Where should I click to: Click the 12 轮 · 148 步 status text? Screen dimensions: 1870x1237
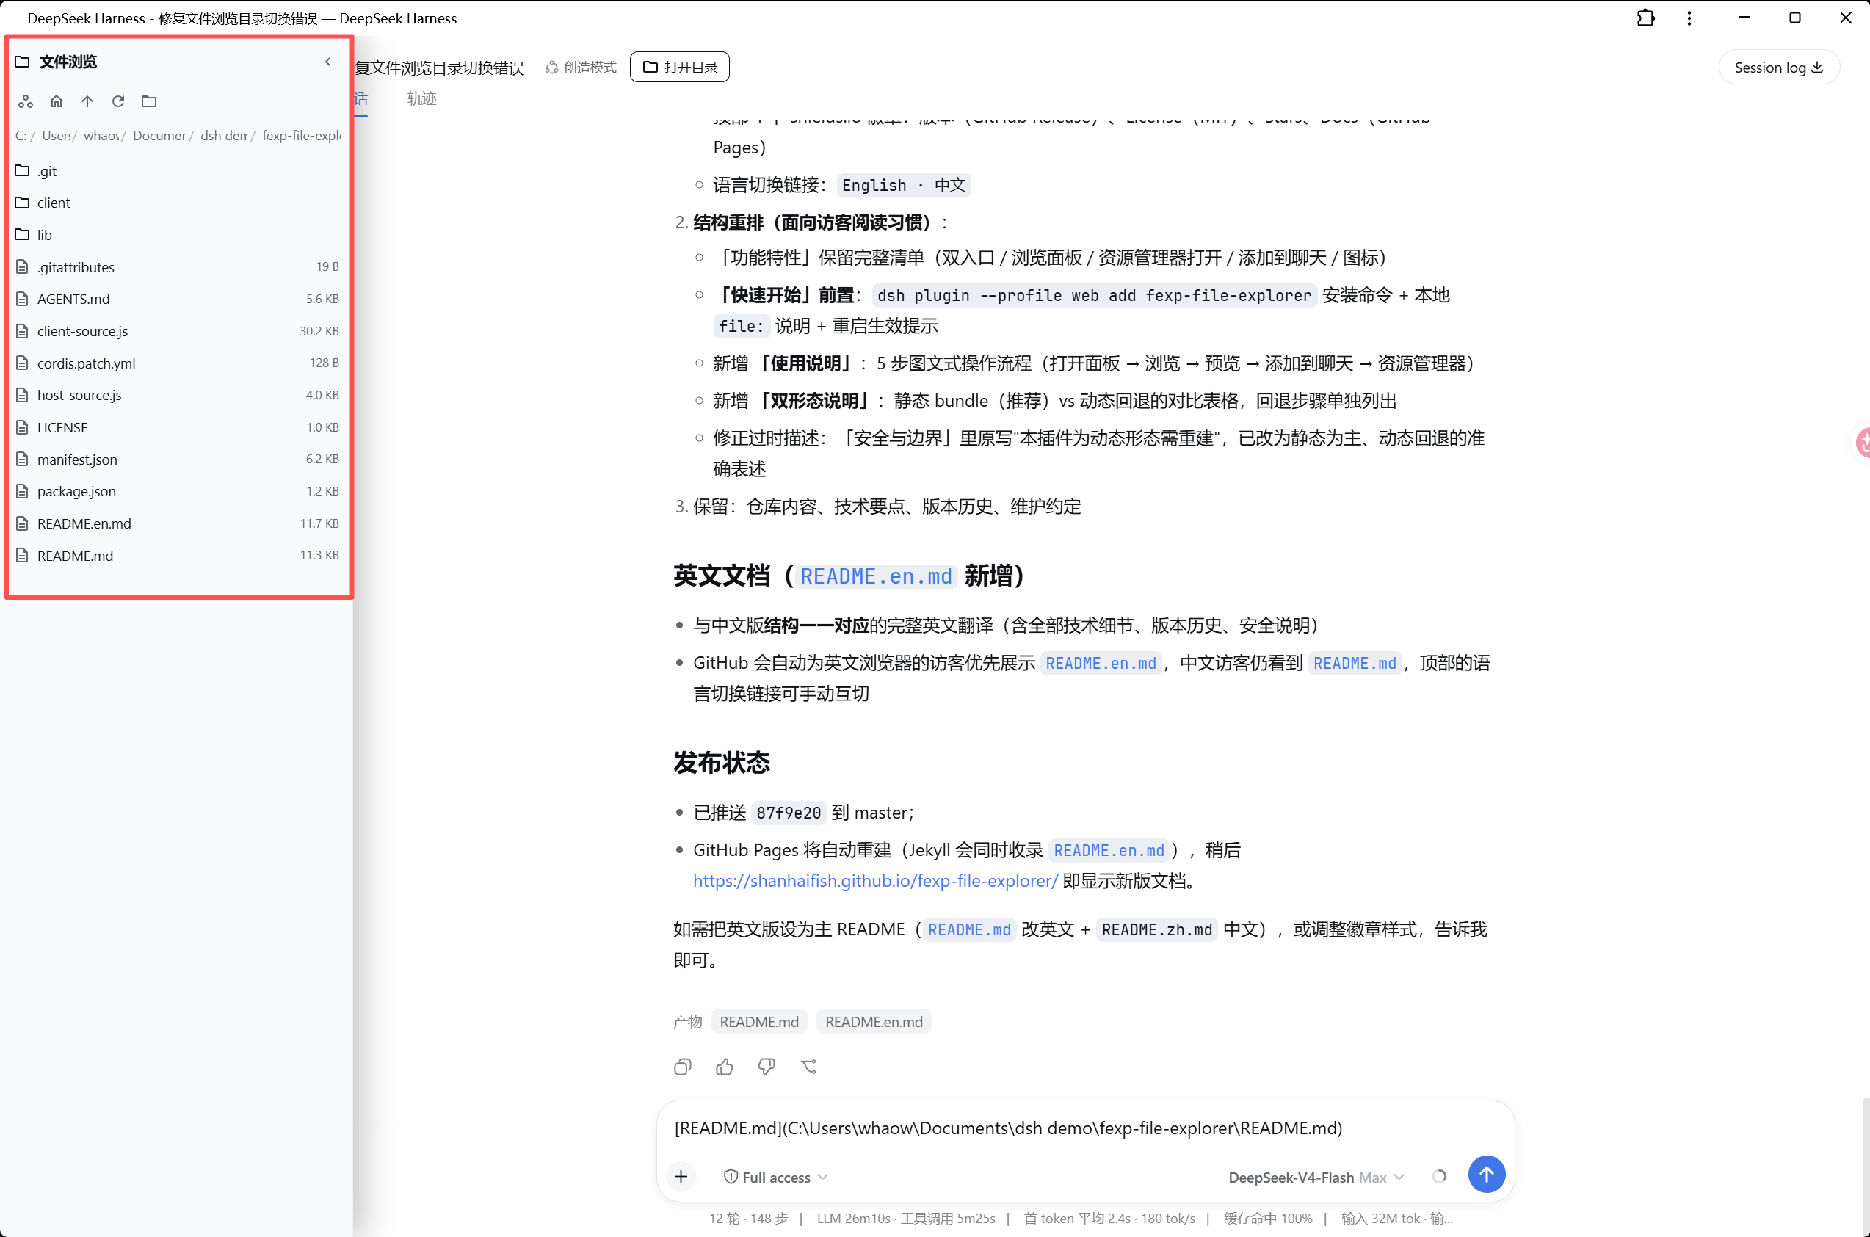(748, 1219)
